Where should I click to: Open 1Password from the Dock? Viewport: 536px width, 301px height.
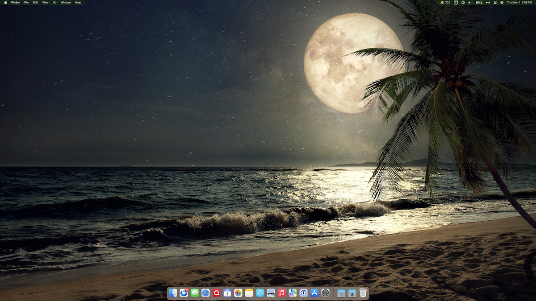(x=302, y=294)
